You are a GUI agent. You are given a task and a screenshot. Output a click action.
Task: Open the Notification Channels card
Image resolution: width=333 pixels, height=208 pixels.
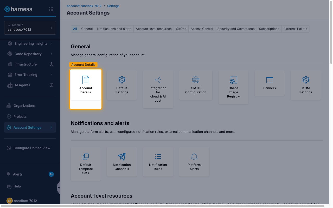tap(122, 161)
